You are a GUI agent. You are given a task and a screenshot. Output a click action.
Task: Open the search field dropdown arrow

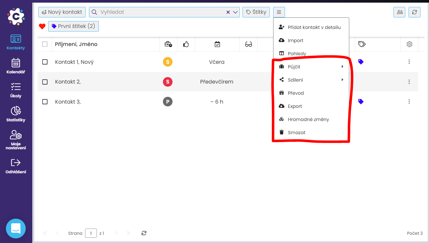tap(236, 12)
